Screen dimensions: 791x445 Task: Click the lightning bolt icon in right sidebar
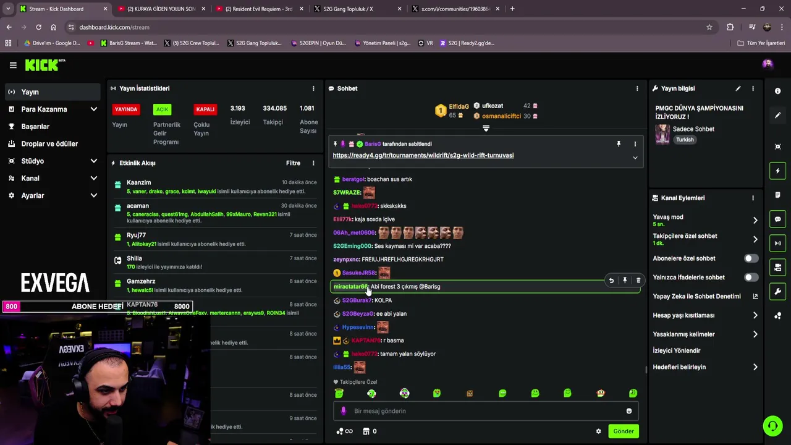[x=777, y=171]
